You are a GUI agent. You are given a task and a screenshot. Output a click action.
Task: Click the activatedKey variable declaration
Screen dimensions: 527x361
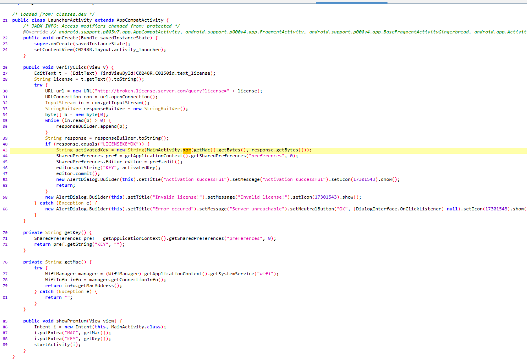pyautogui.click(x=92, y=150)
